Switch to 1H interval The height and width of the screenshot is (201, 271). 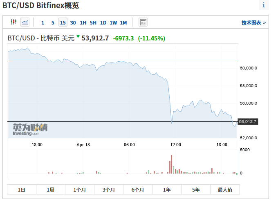(x=83, y=22)
